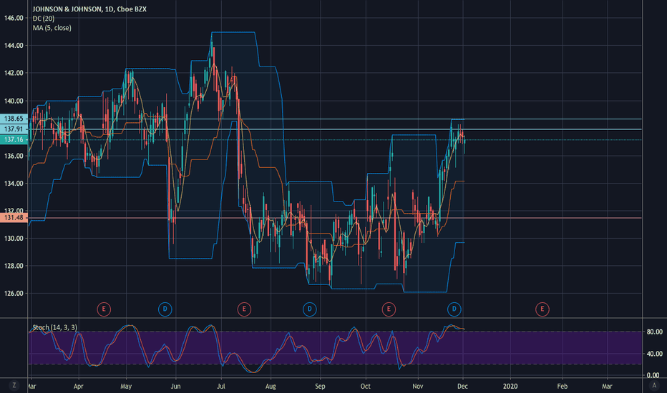Click the dividend D marker before June
Screen dimensions: 667x393
[165, 309]
